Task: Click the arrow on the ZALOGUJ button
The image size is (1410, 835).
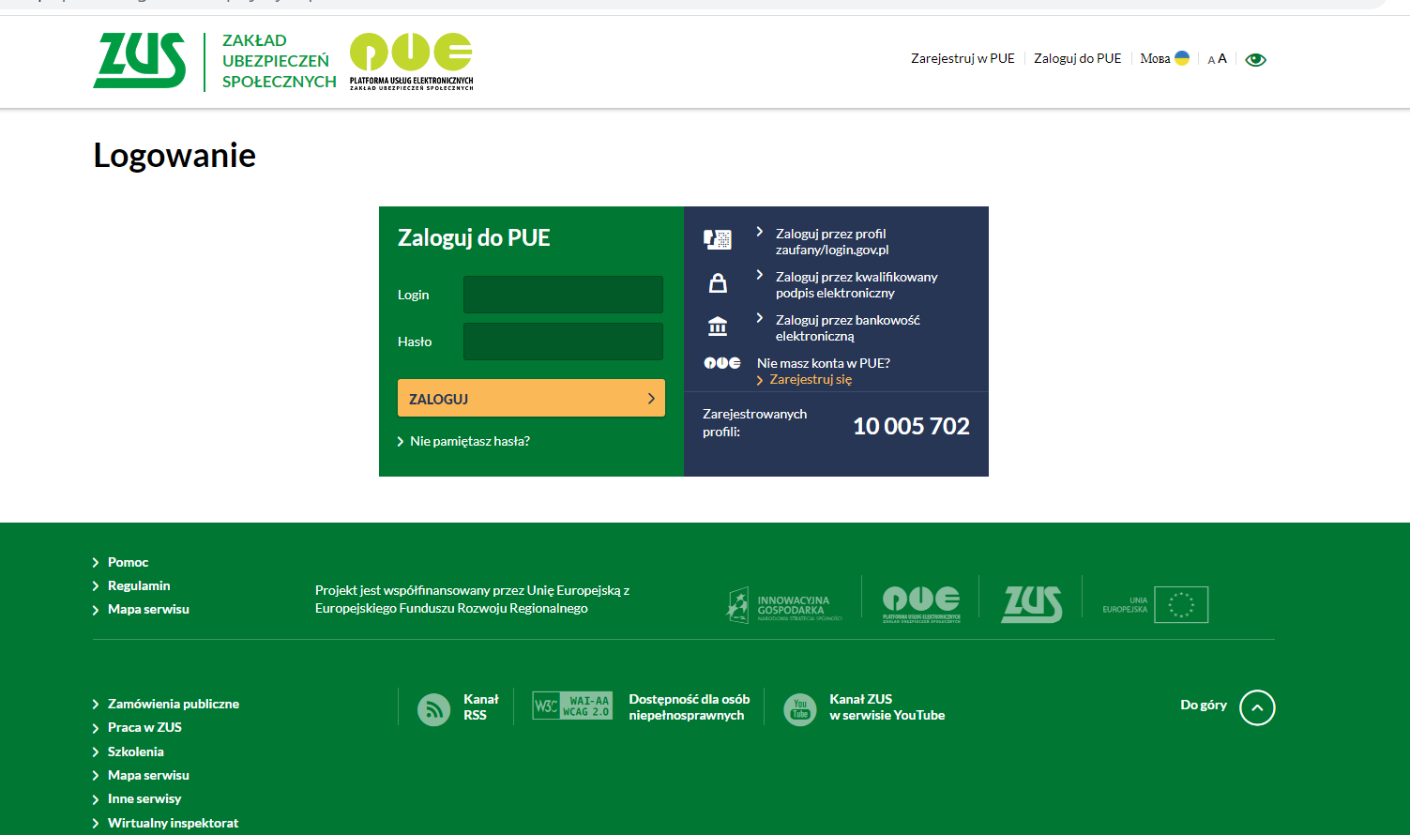Action: pos(651,399)
